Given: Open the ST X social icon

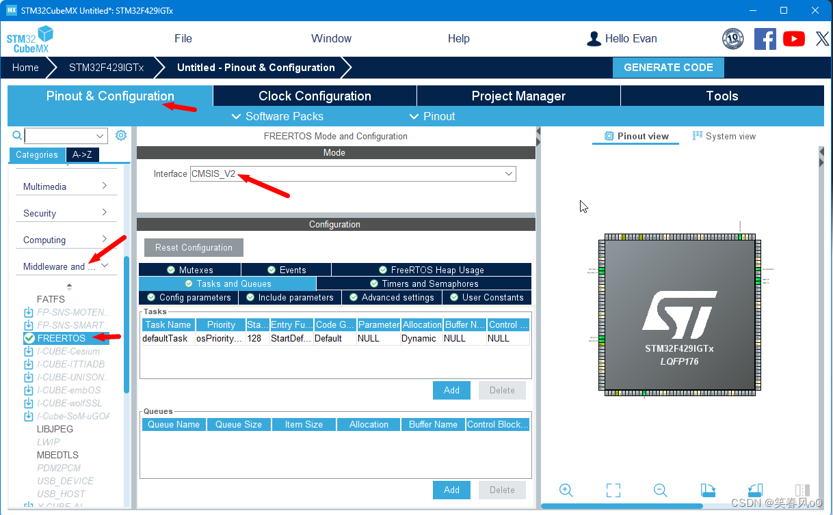Looking at the screenshot, I should (823, 39).
